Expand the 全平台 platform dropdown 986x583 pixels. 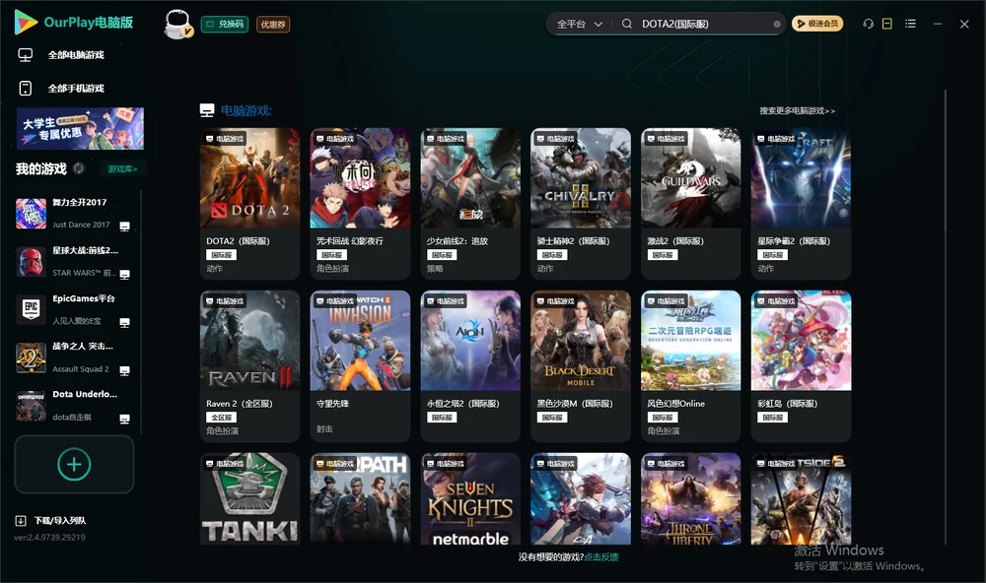click(x=579, y=24)
